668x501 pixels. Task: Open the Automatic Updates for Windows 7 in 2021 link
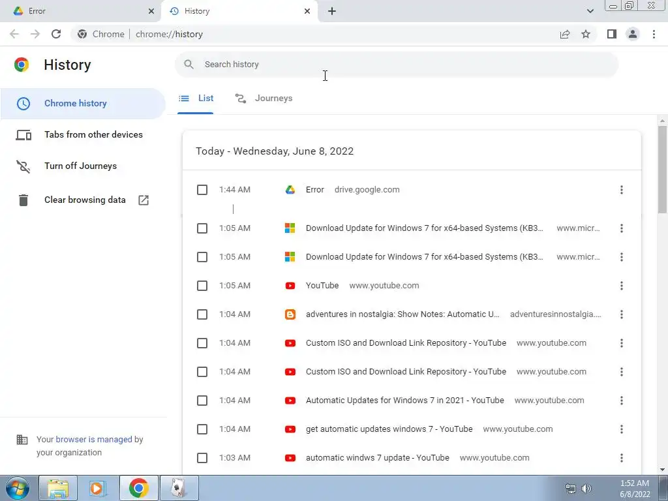[x=404, y=401]
